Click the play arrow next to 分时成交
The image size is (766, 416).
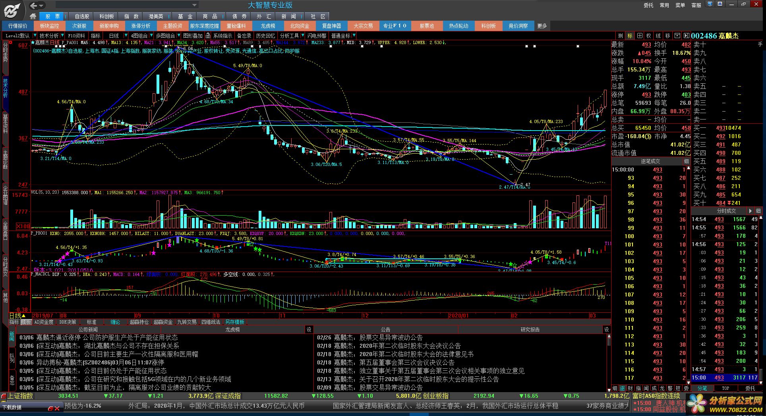[750, 211]
